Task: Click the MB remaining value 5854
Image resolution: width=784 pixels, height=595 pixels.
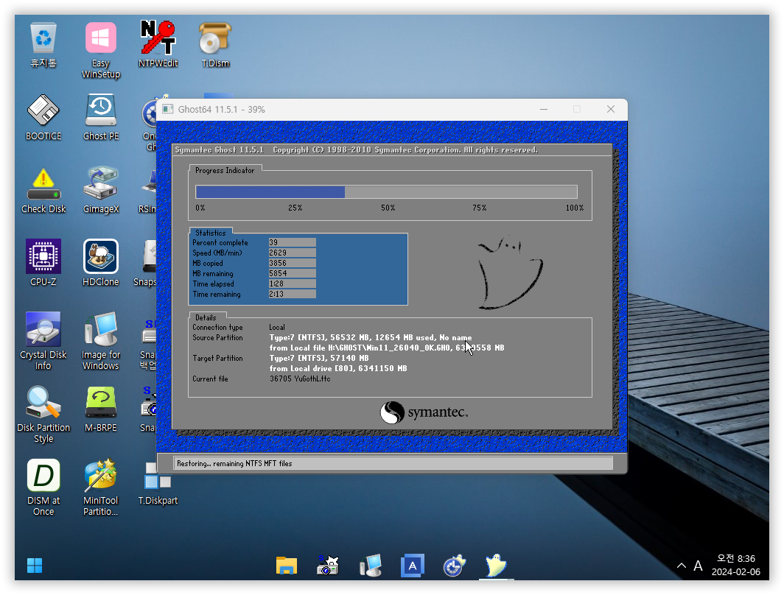Action: pyautogui.click(x=292, y=273)
